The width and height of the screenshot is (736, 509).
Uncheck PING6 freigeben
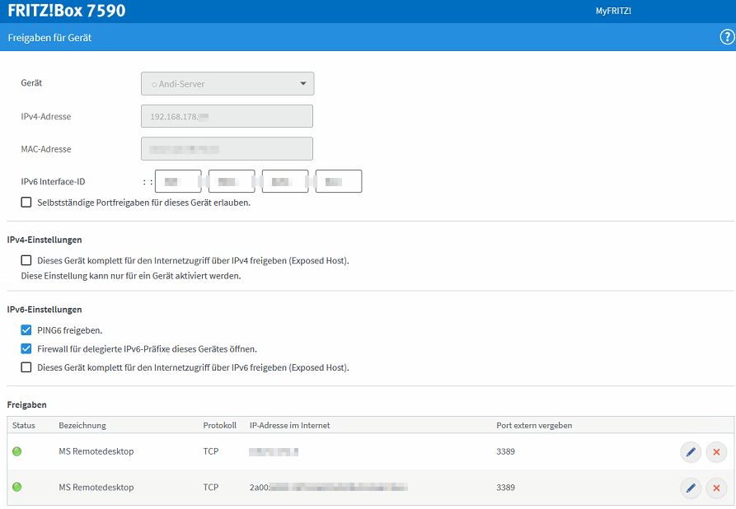(x=26, y=330)
